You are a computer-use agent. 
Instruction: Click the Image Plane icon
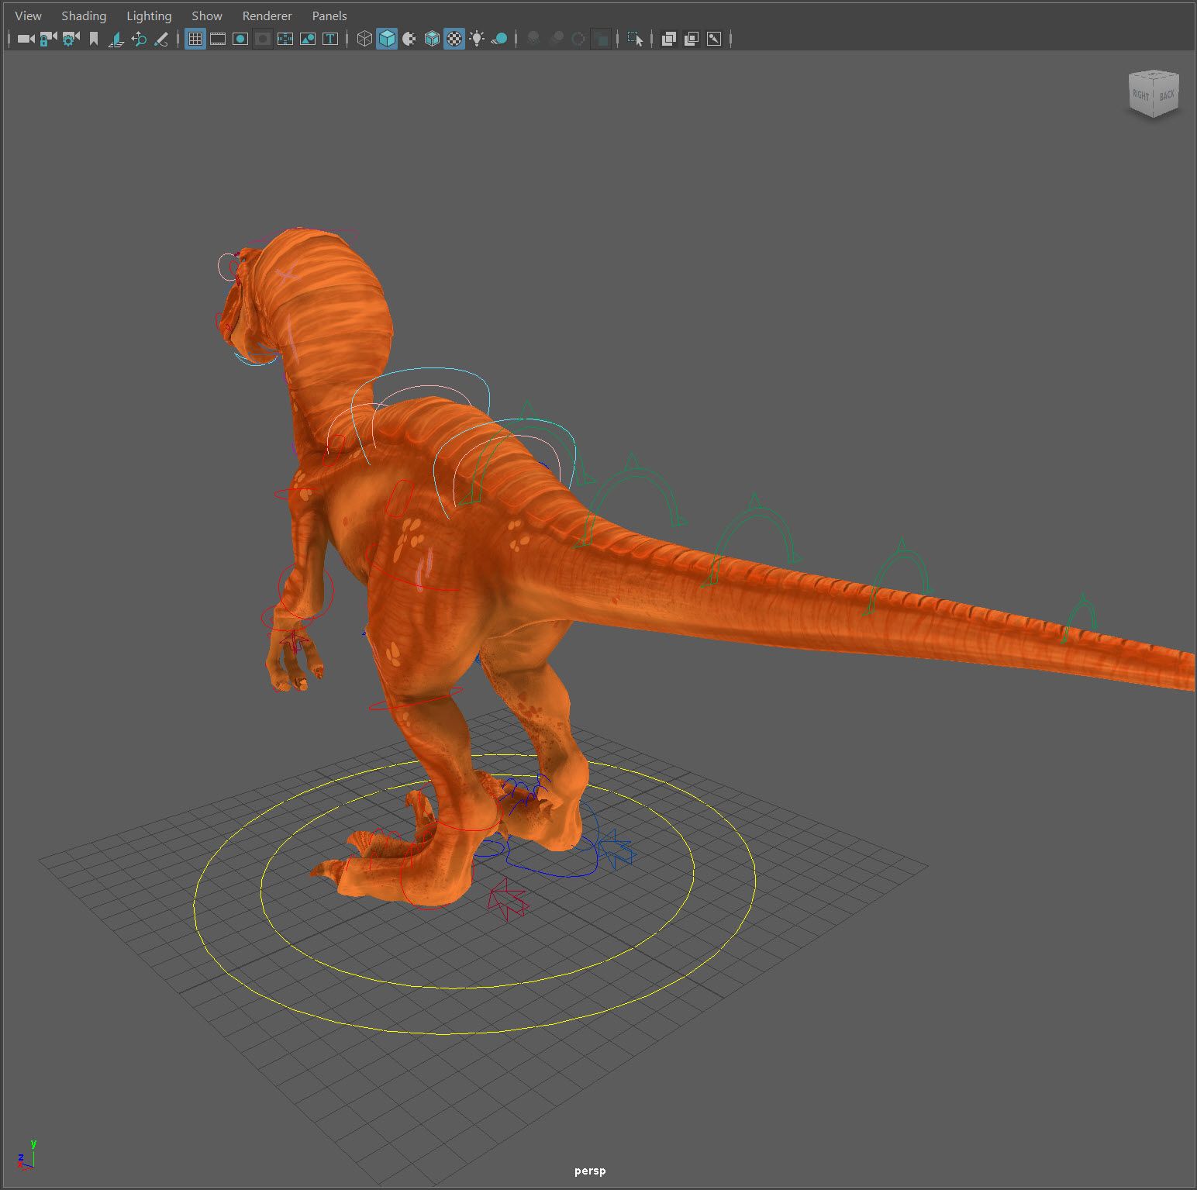116,39
